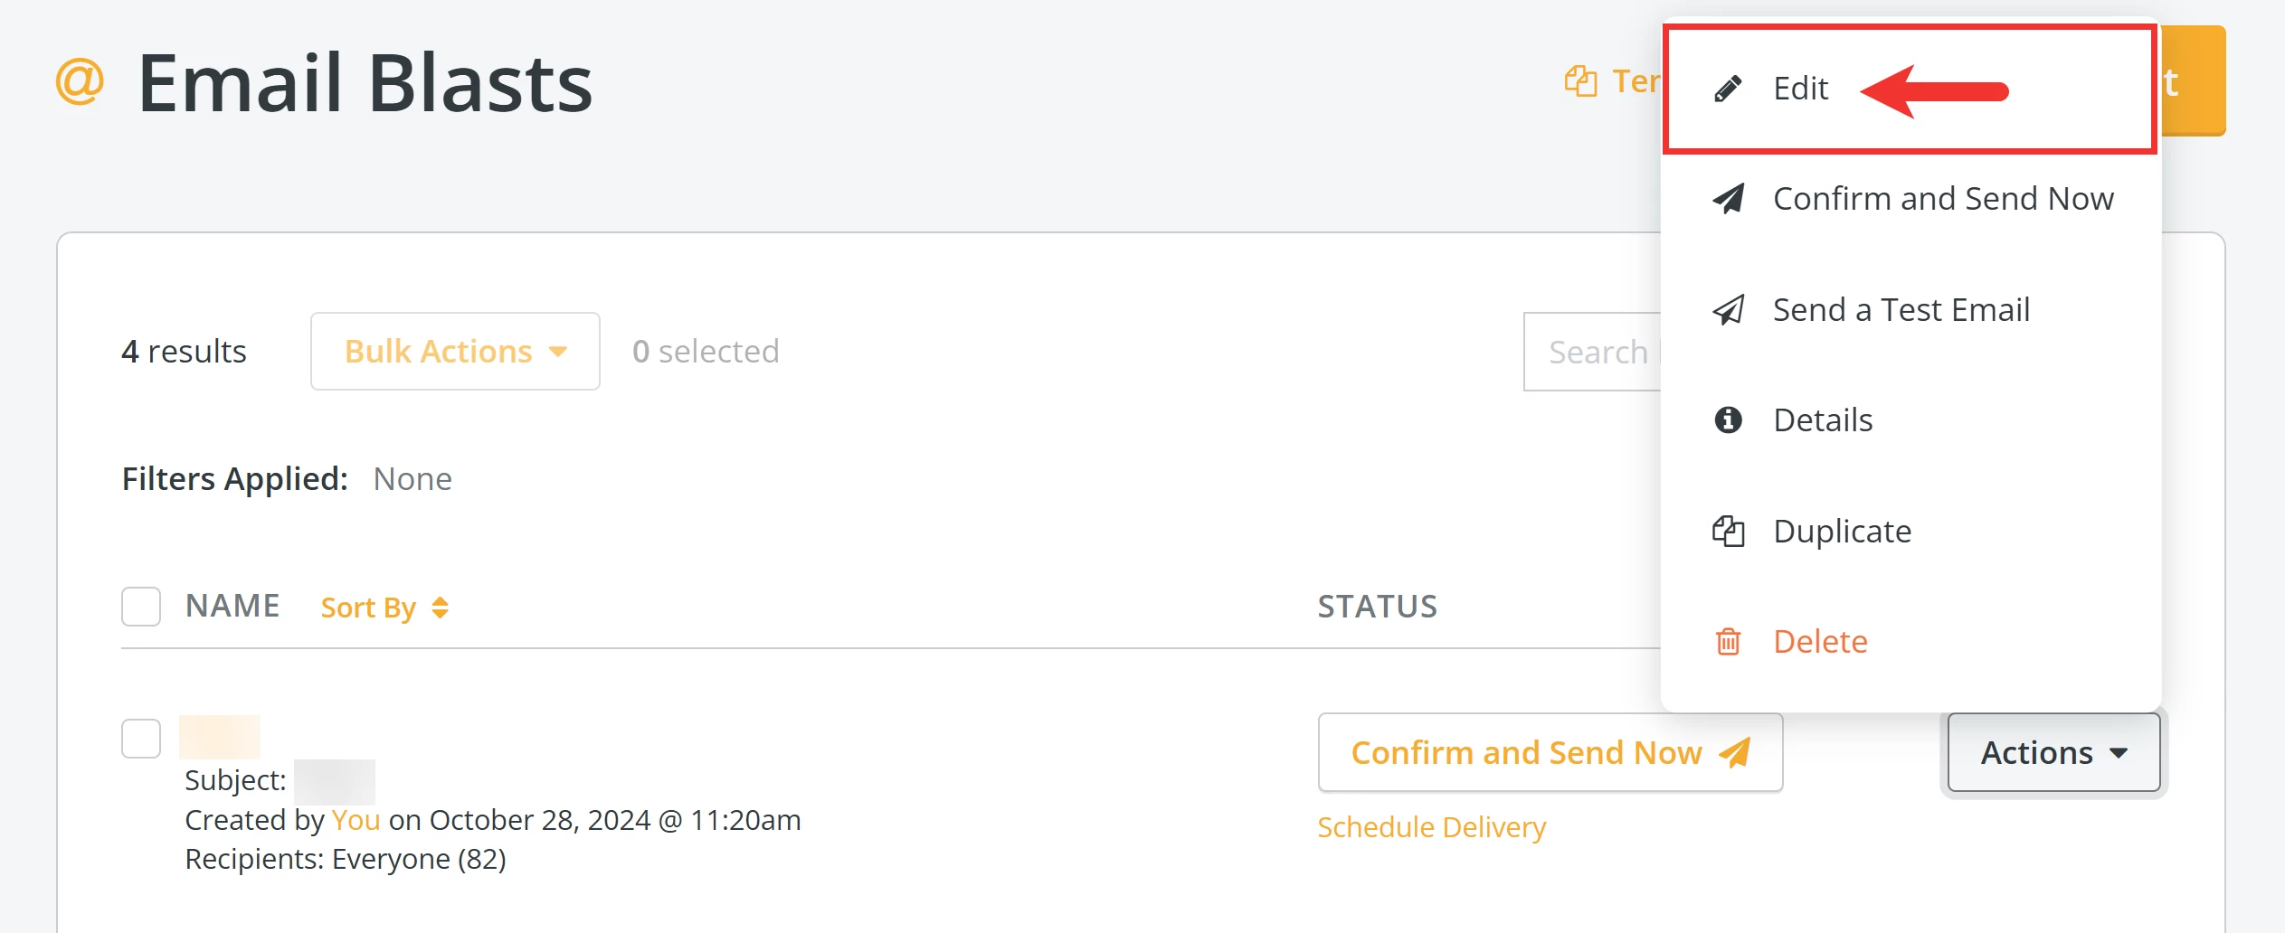
Task: Open the Bulk Actions dropdown
Action: [455, 352]
